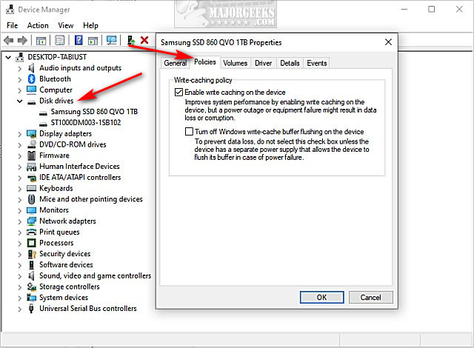Select the Network adapters tree label

point(67,221)
